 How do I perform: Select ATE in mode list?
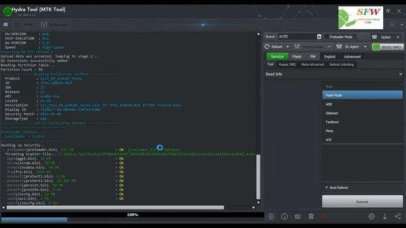tap(362, 139)
